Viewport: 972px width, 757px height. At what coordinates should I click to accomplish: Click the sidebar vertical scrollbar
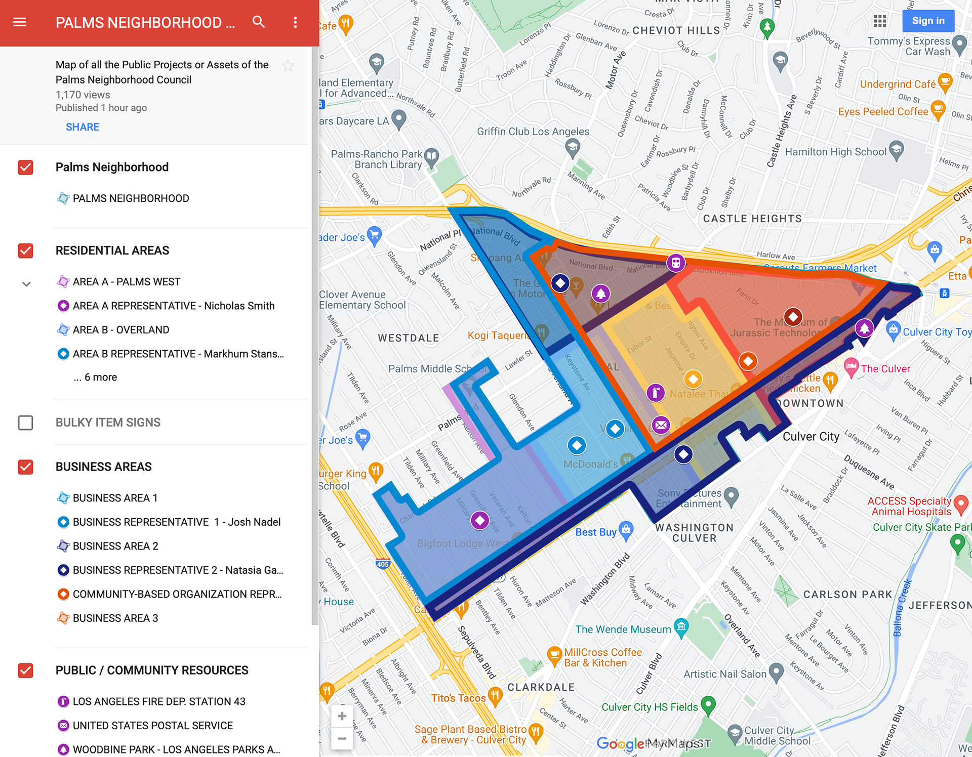tap(315, 337)
